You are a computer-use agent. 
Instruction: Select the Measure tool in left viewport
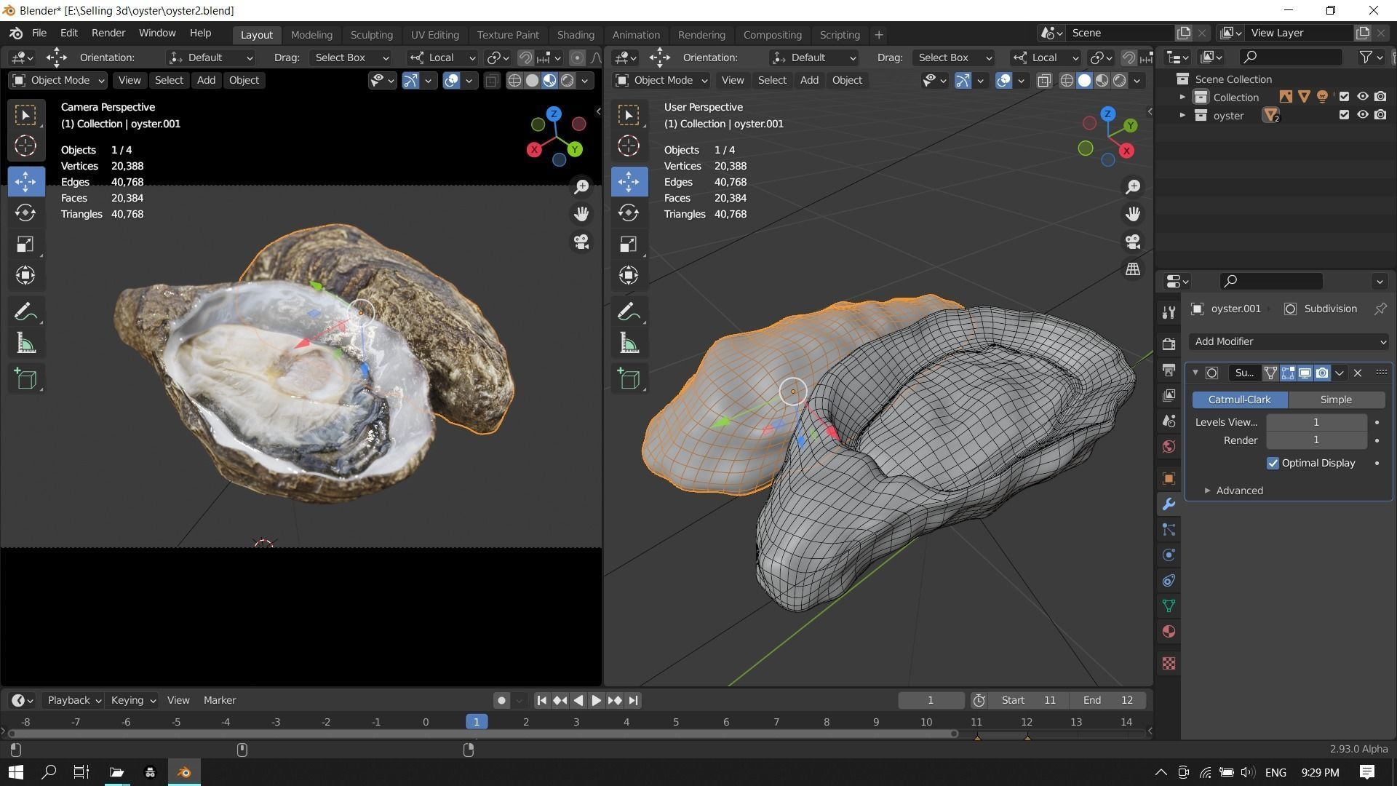pos(25,344)
